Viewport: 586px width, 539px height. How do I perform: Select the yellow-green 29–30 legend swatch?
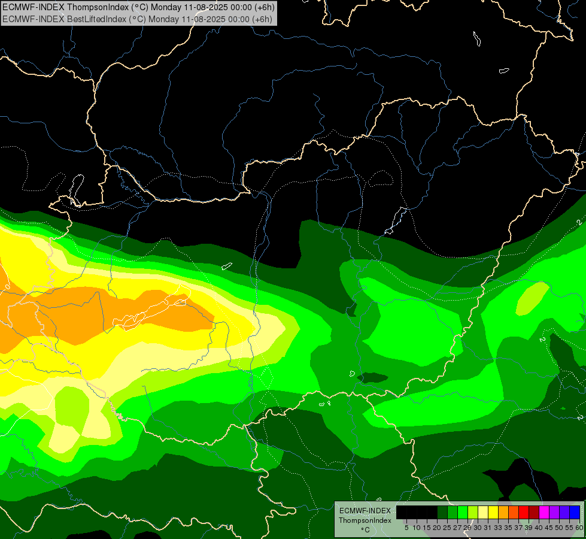tap(473, 512)
